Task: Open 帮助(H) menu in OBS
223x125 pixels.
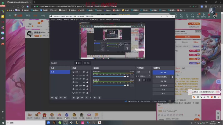Action: click(x=109, y=19)
